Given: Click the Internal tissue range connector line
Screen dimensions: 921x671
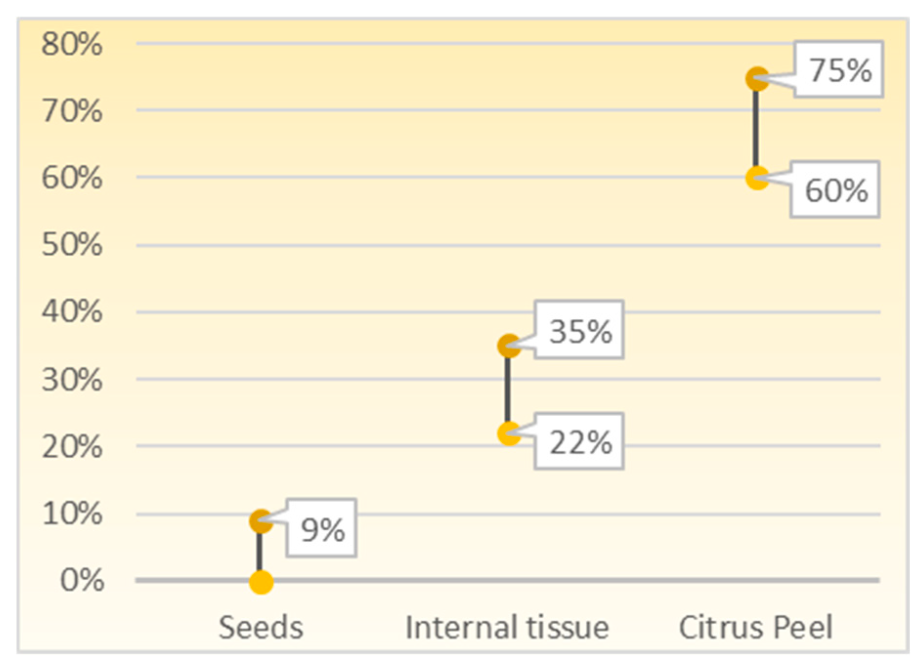Looking at the screenshot, I should point(508,390).
